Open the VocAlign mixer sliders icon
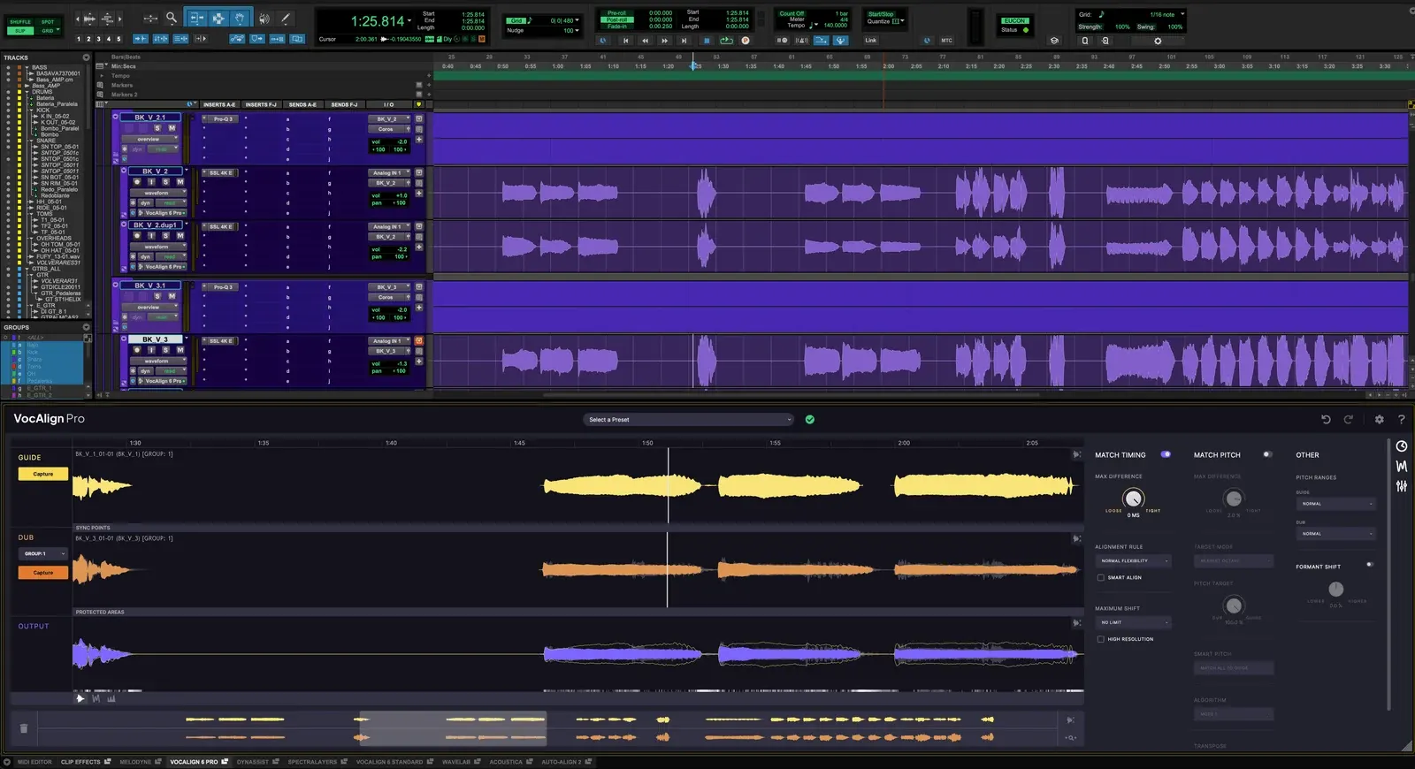Viewport: 1415px width, 769px height. (1402, 485)
